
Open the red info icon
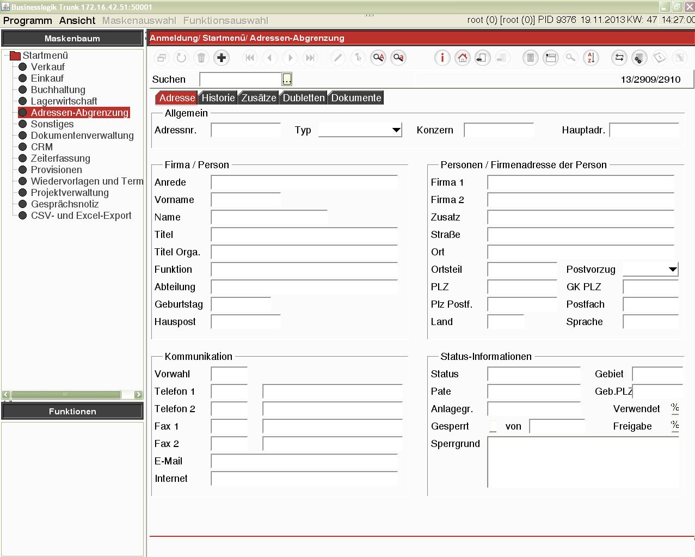(442, 58)
